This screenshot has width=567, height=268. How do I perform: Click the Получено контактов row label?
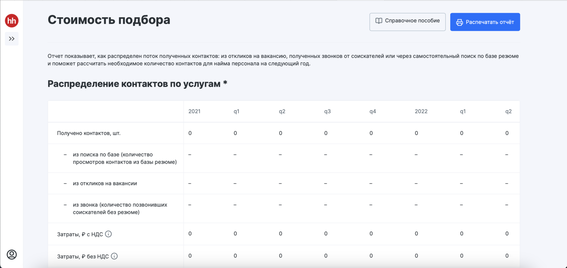tap(89, 133)
